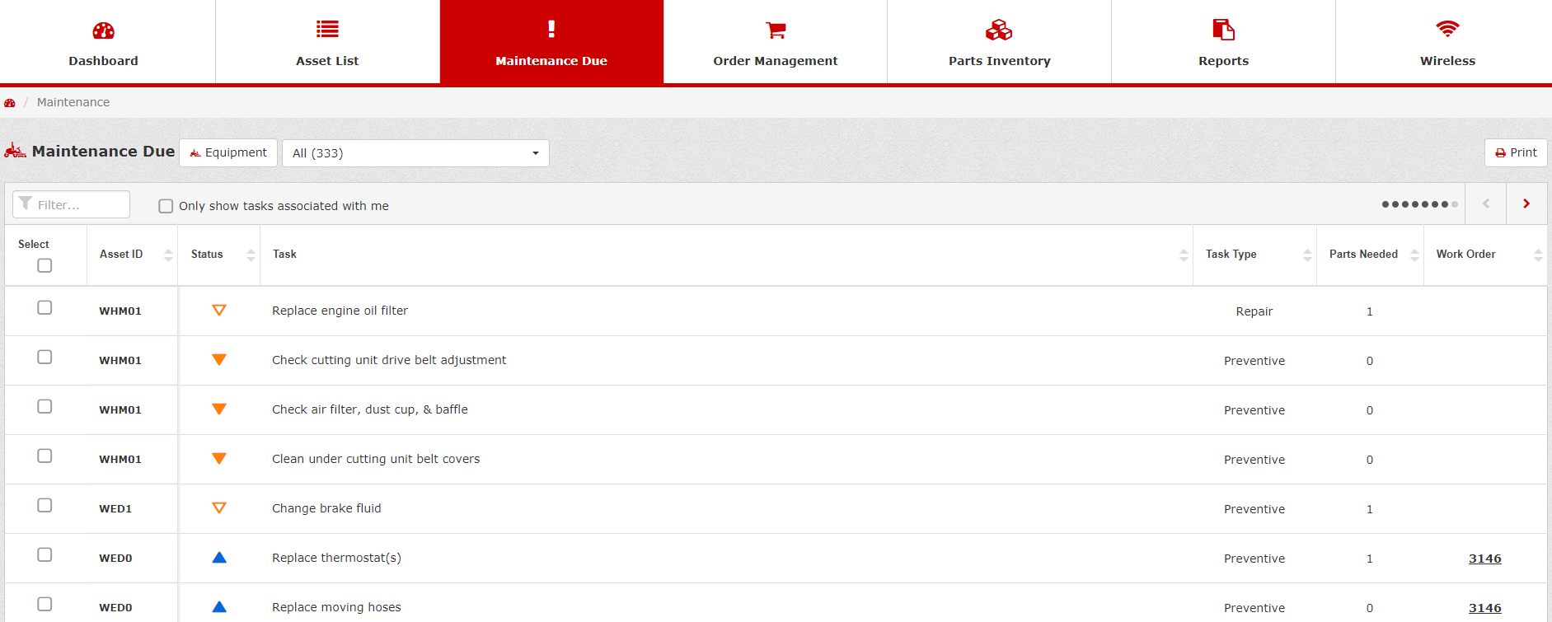1552x622 pixels.
Task: Go to next page arrow
Action: (x=1526, y=203)
